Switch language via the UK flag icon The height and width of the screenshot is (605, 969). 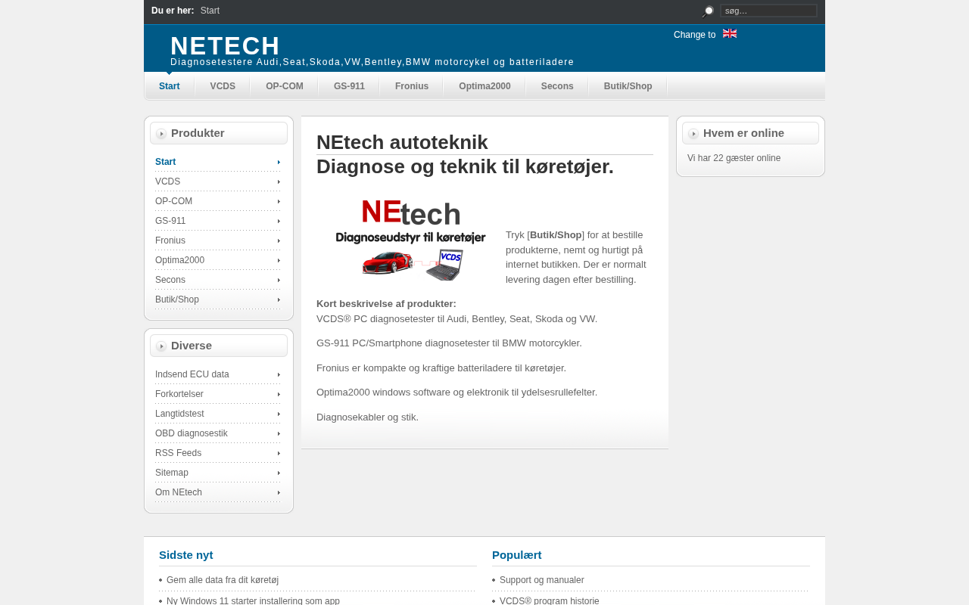(x=730, y=33)
